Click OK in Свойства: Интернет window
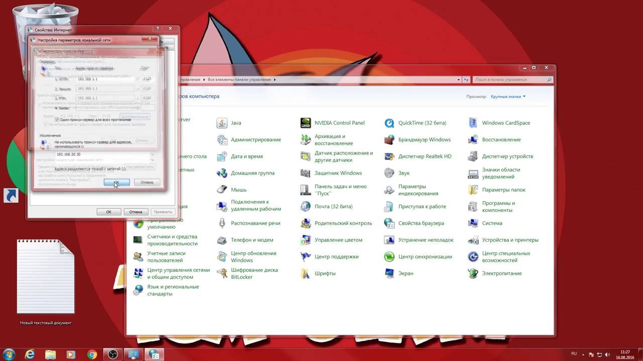Viewport: 643px width, 361px height. (109, 212)
